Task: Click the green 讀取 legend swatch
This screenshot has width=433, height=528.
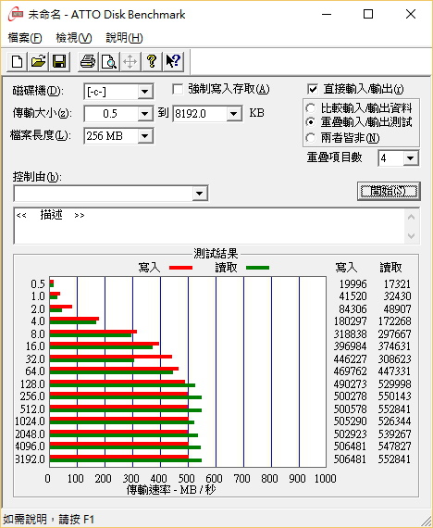Action: 258,268
